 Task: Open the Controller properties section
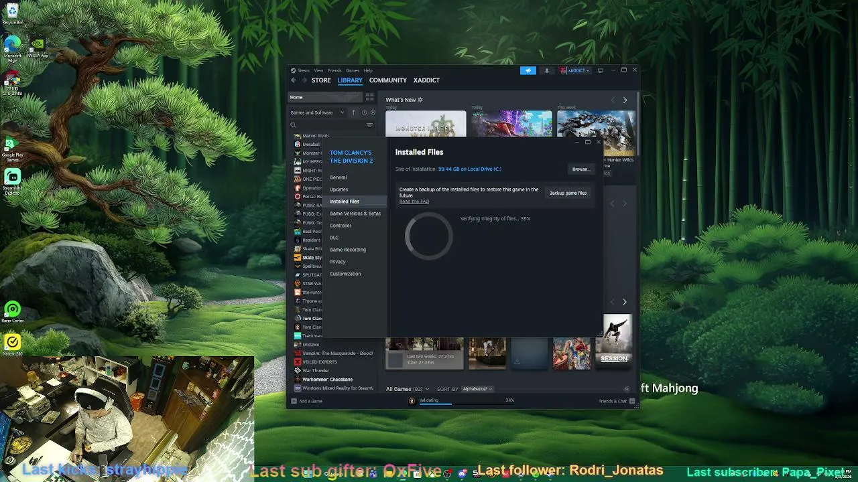(x=340, y=226)
